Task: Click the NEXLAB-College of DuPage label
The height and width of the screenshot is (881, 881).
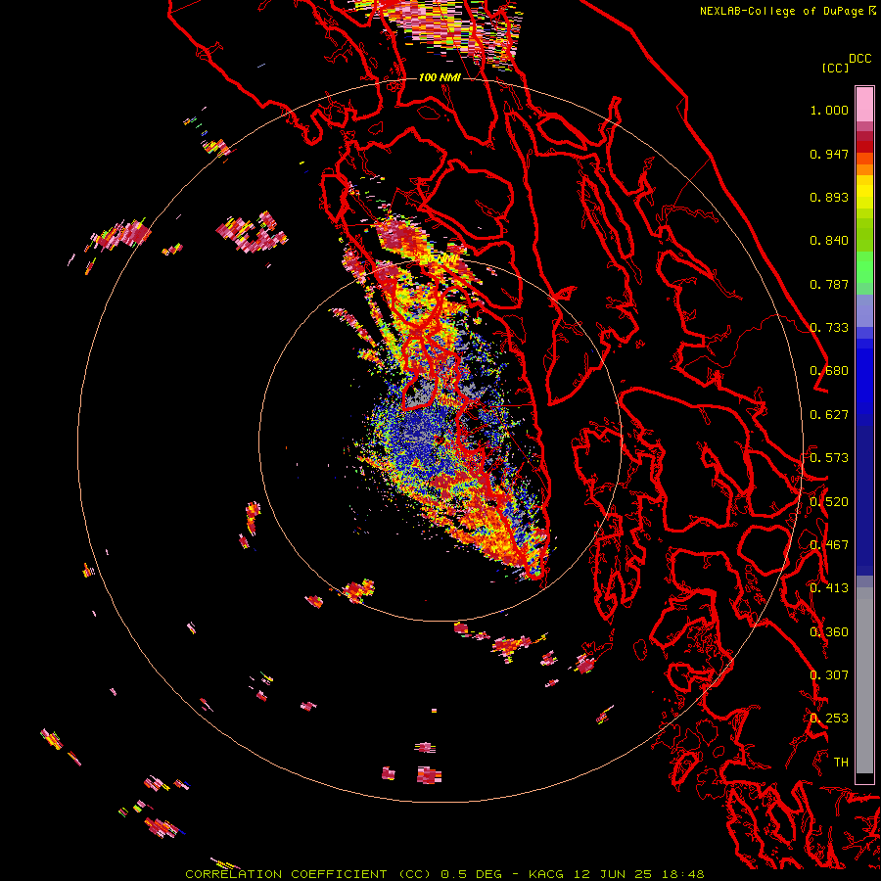Action: [782, 11]
